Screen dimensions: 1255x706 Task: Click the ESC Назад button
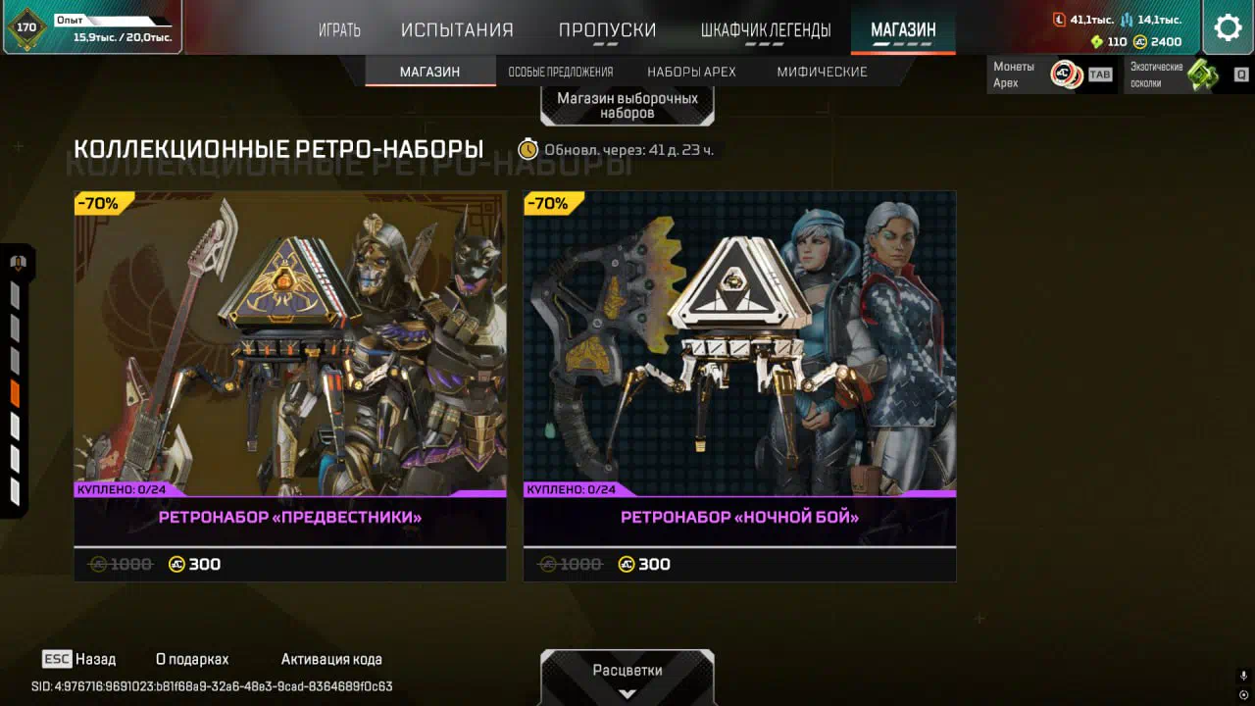(x=78, y=659)
